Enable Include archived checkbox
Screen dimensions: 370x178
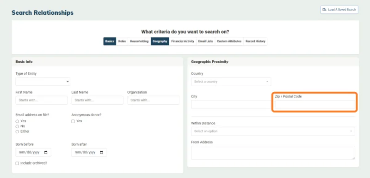pos(17,163)
